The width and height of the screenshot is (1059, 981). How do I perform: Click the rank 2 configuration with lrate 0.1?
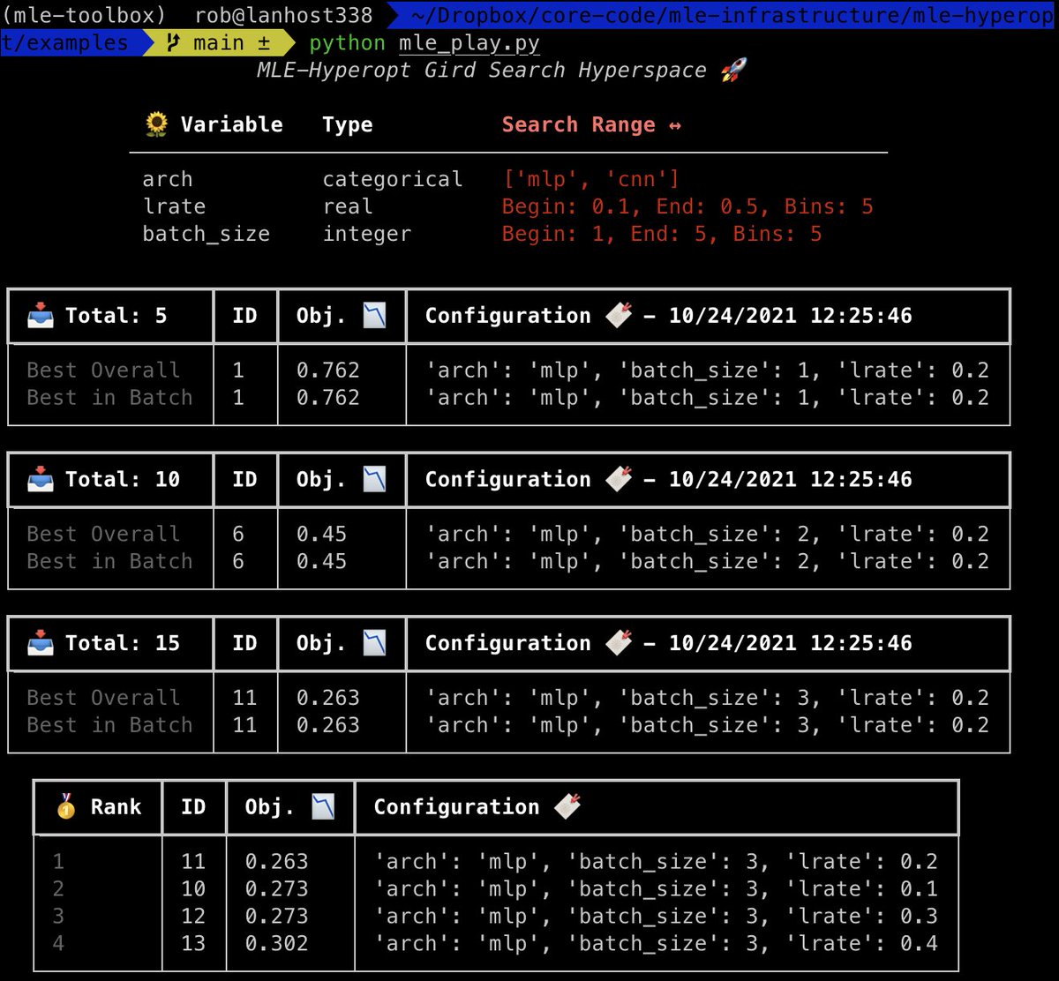coord(656,888)
